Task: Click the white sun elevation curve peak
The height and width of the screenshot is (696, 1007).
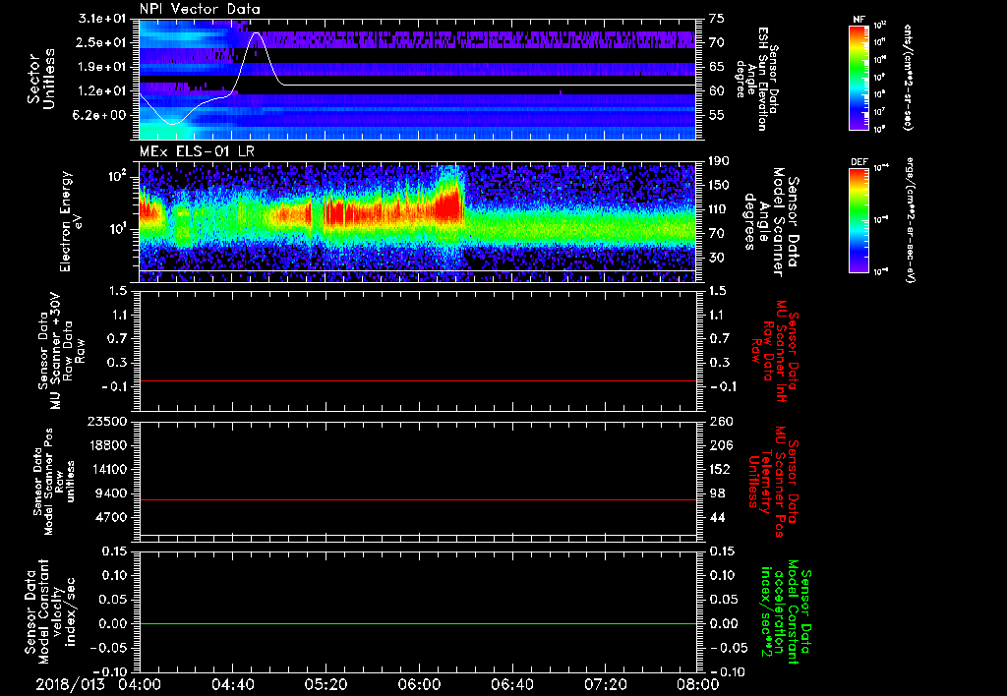Action: 257,32
